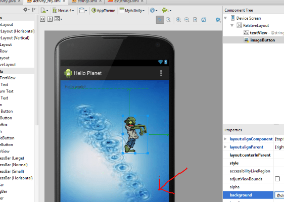Image resolution: width=284 pixels, height=202 pixels.
Task: Open the Nexus 4 device dropdown
Action: 63,11
